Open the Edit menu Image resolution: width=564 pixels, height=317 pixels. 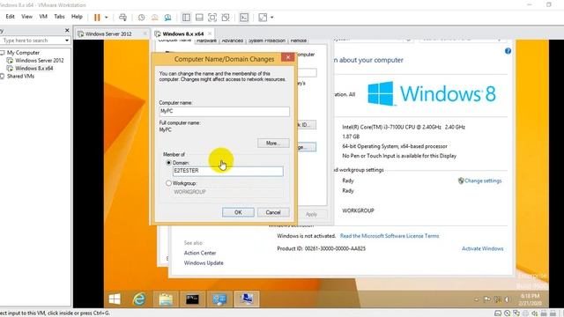pos(10,17)
